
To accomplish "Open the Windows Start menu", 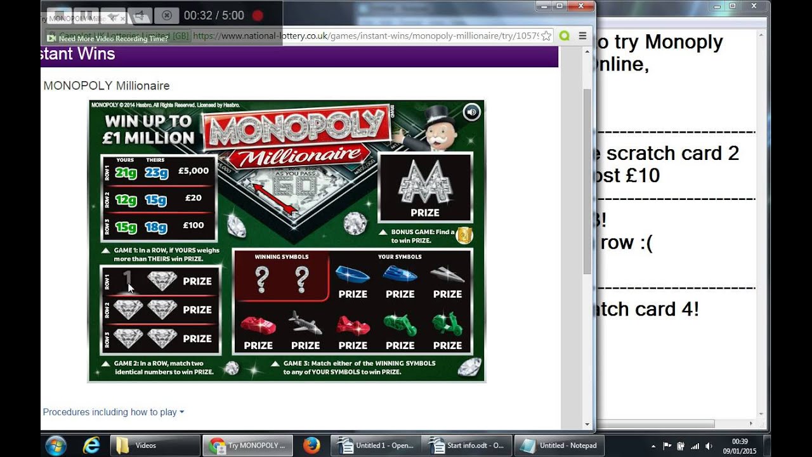I will [56, 445].
